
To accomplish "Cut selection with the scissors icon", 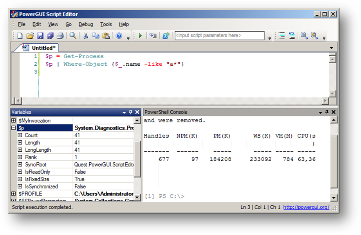I will [x=86, y=36].
